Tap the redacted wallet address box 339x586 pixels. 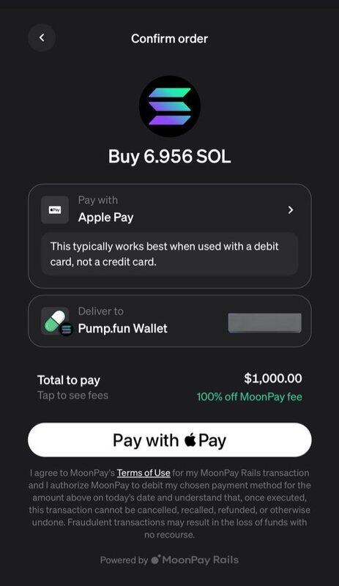264,323
